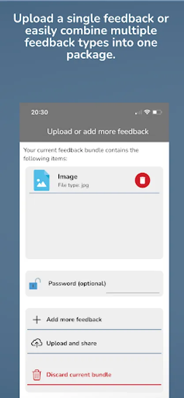Select Discard current bundle
The width and height of the screenshot is (184, 398).
point(94,375)
